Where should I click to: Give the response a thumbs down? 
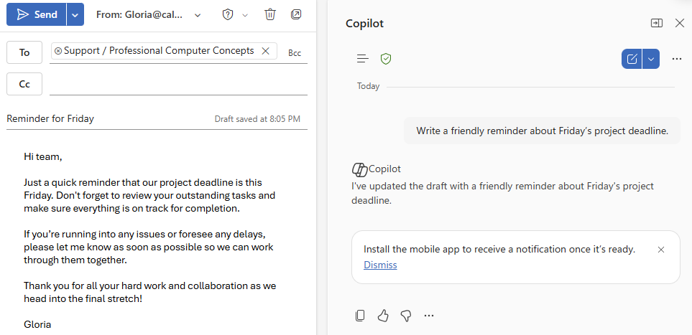tap(406, 316)
